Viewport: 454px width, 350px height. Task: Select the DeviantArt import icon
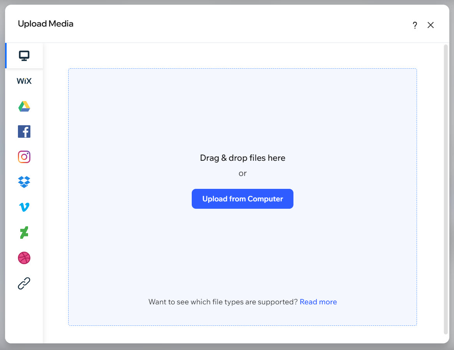[24, 233]
